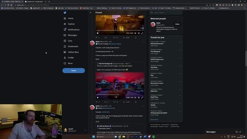Open Terms of Service footer link
Image resolution: width=247 pixels, height=139 pixels.
click(155, 125)
